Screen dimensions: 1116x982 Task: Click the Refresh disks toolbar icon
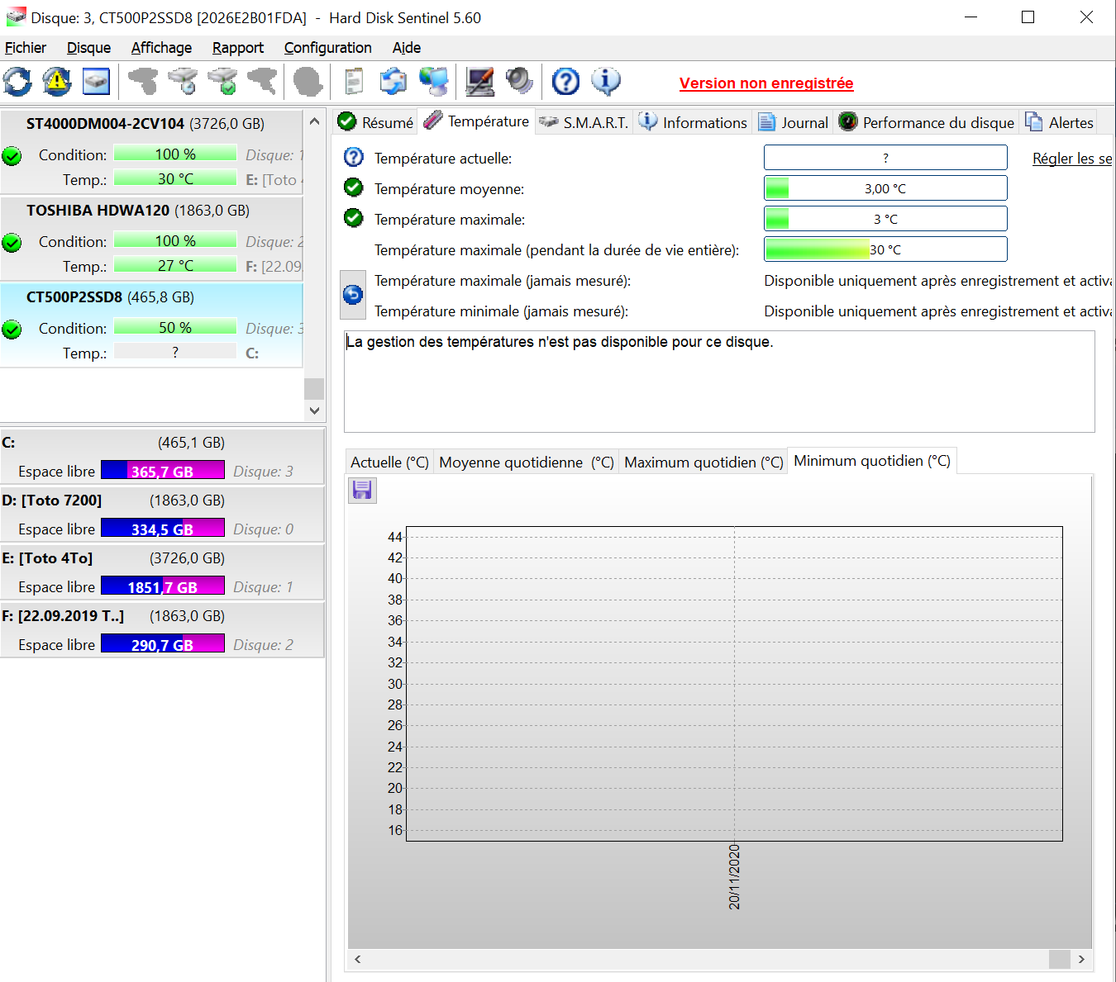[17, 82]
